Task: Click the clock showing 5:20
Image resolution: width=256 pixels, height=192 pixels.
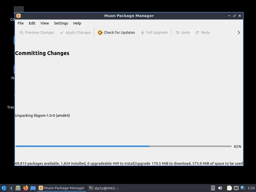Action: [251, 188]
